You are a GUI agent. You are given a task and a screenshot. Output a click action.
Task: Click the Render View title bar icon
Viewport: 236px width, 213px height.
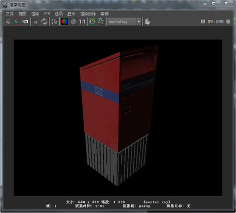[x=5, y=5]
